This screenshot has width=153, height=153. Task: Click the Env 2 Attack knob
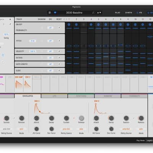[36, 118]
